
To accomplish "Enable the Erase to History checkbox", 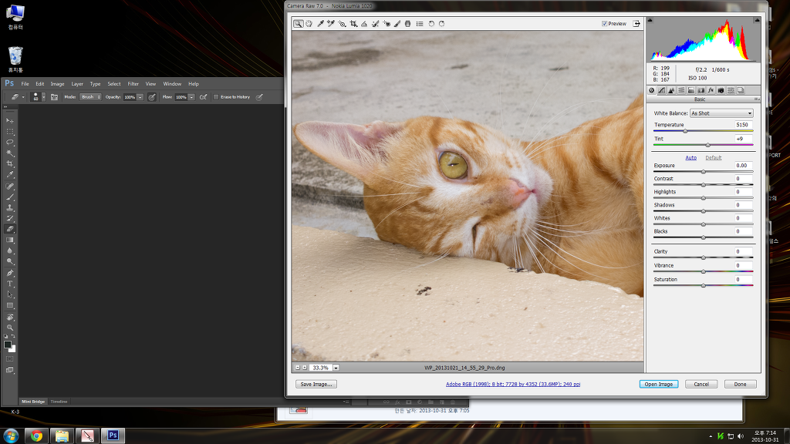I will pos(216,97).
